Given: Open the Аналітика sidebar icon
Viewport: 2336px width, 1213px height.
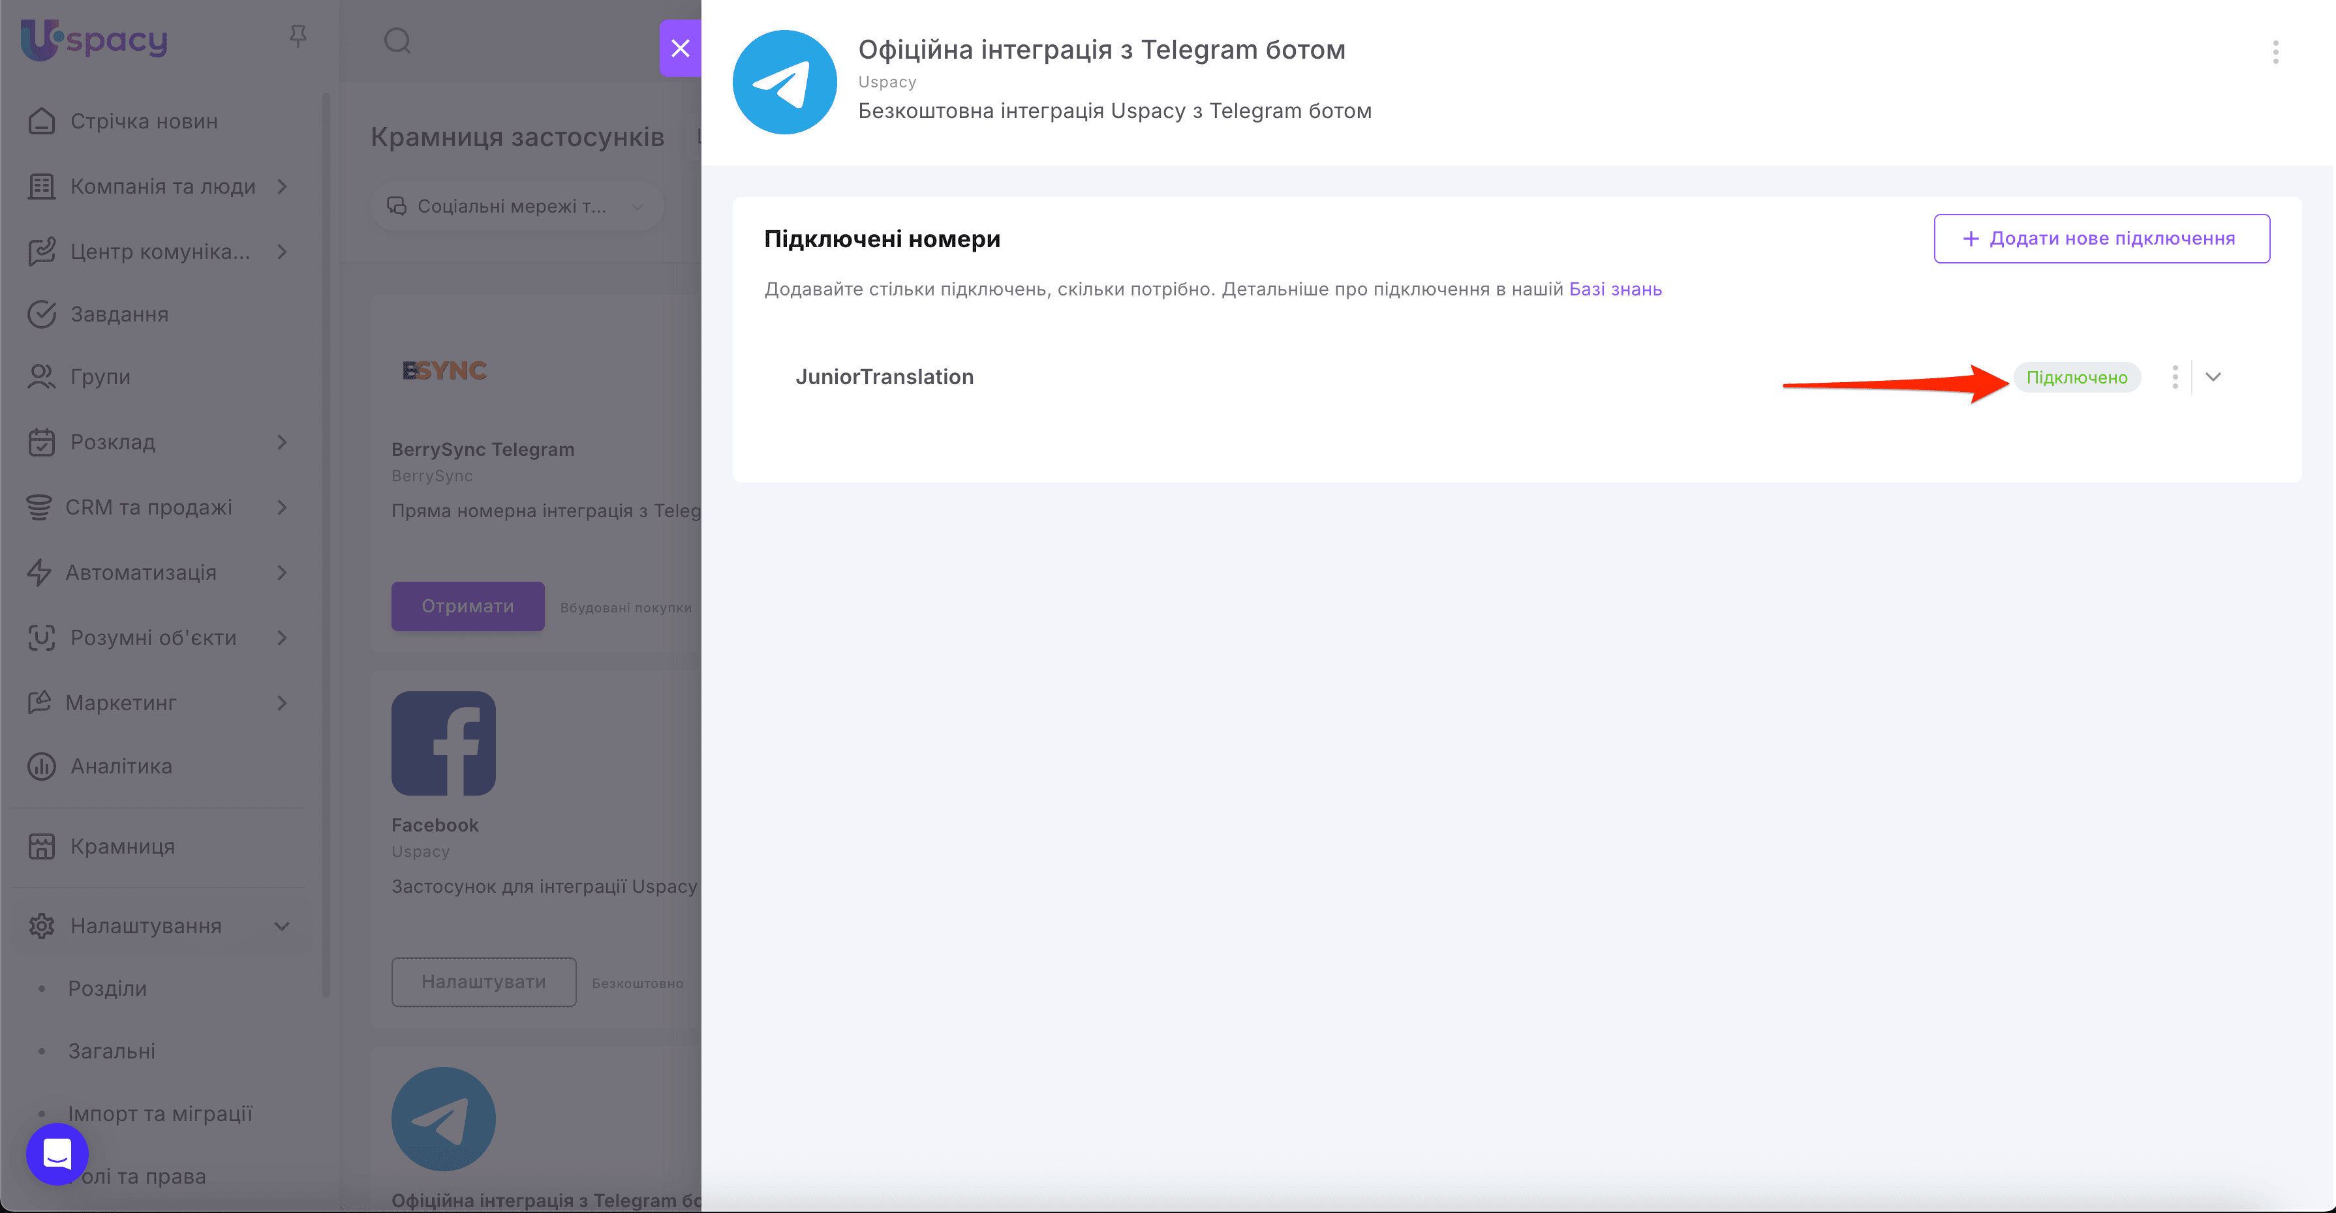Looking at the screenshot, I should tap(42, 766).
